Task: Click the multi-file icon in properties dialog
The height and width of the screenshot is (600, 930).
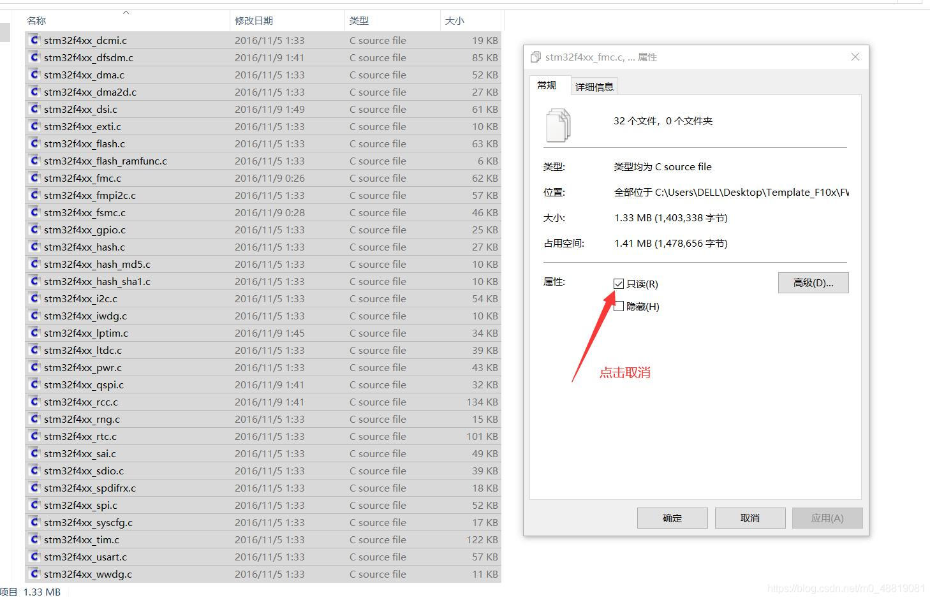Action: [x=558, y=124]
